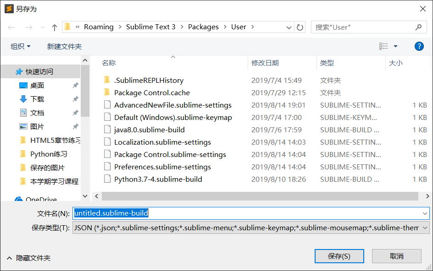This screenshot has height=271, width=433.
Task: Open OneDrive in the navigation pane
Action: 41,200
